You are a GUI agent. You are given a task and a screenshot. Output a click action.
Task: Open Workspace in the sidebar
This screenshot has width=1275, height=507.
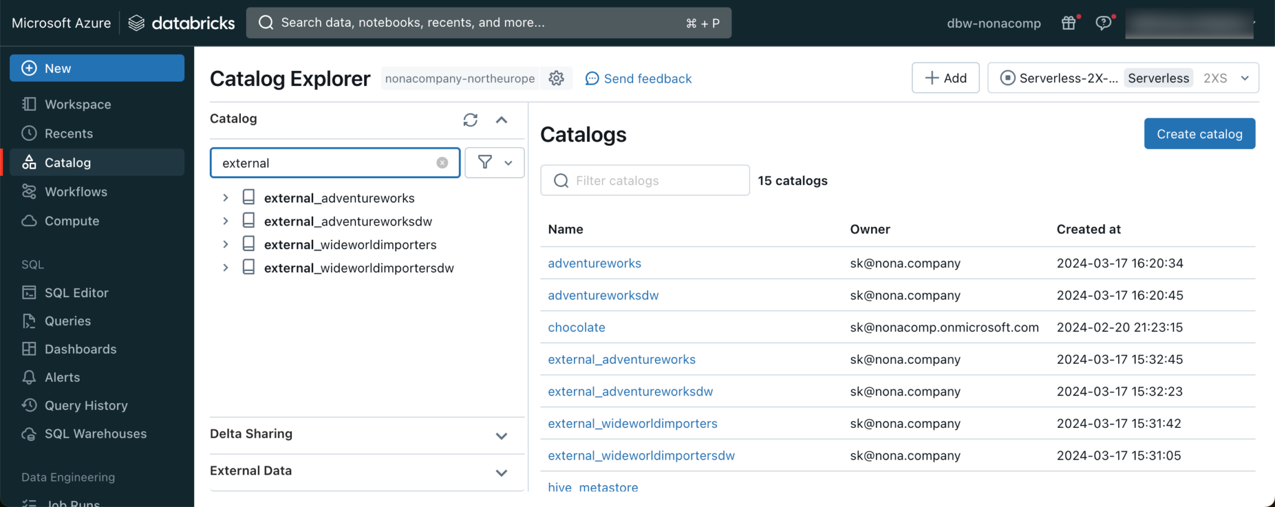78,105
